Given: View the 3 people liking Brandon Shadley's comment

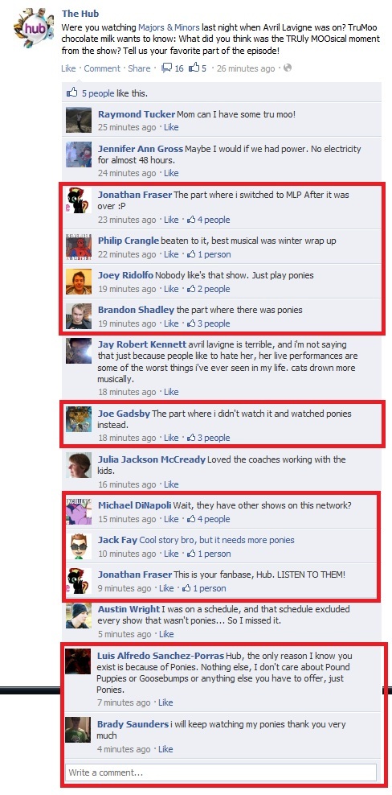Looking at the screenshot, I should (209, 323).
